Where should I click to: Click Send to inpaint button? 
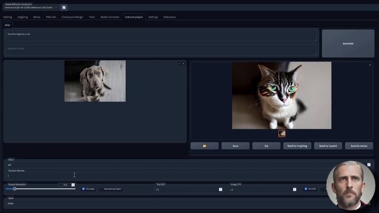[x=328, y=146]
